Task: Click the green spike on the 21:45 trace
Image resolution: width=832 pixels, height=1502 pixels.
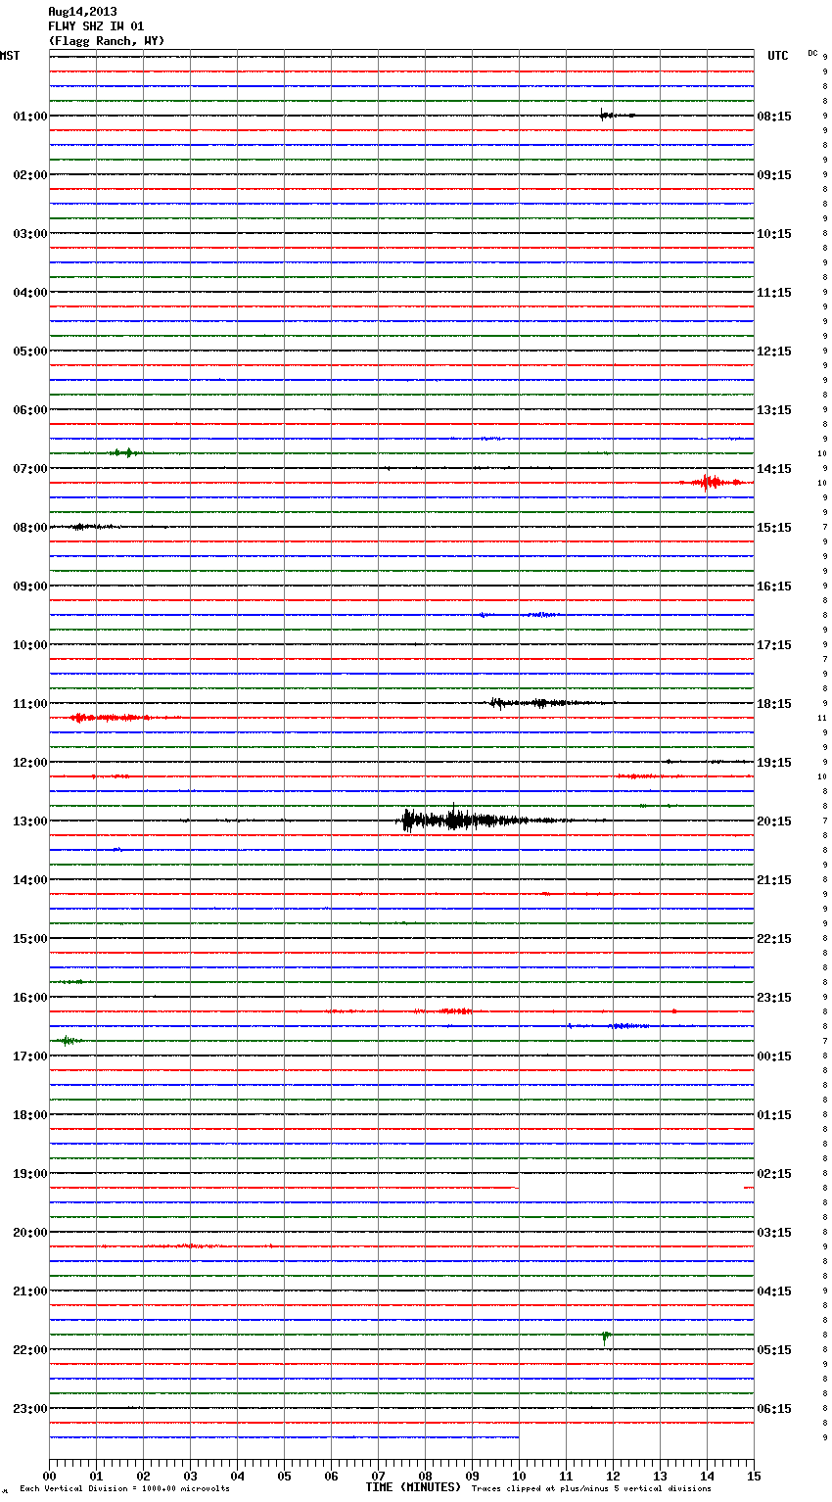Action: (606, 1337)
